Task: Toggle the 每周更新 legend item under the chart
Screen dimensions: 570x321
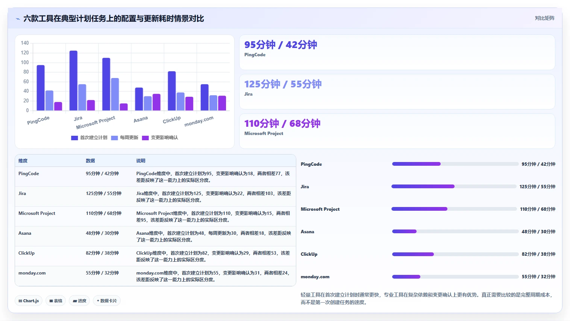Action: (124, 138)
